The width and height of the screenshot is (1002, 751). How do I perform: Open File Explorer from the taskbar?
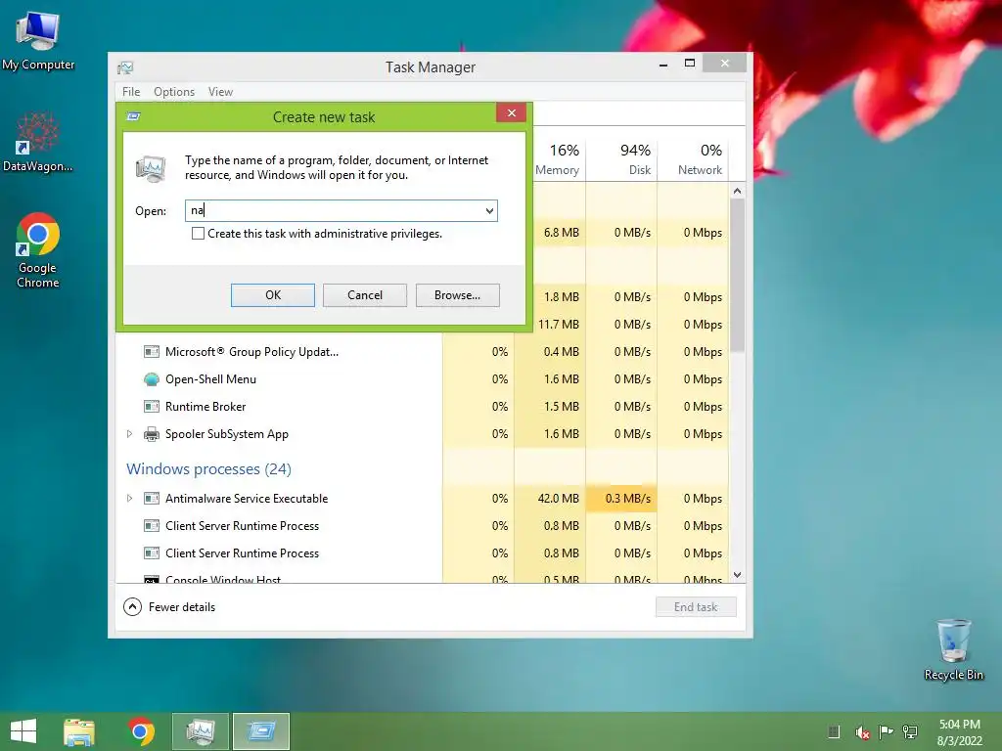pyautogui.click(x=79, y=731)
